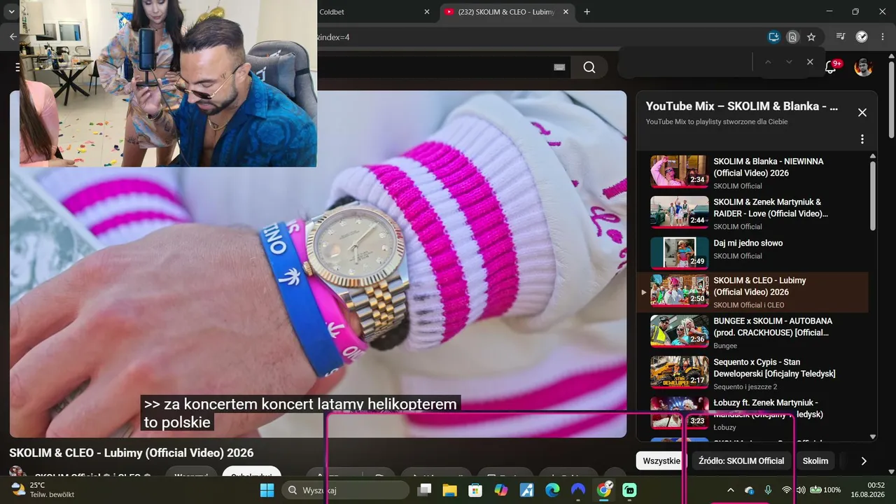Open the page search icon in address bar

point(792,37)
